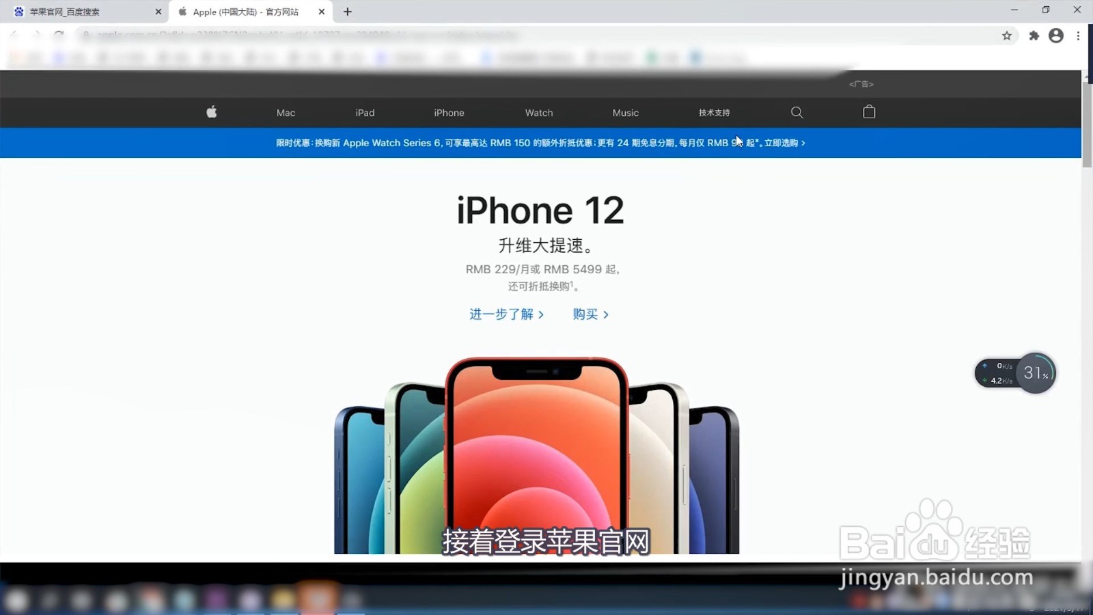Viewport: 1093px width, 615px height.
Task: Open the Mac menu item
Action: [286, 113]
